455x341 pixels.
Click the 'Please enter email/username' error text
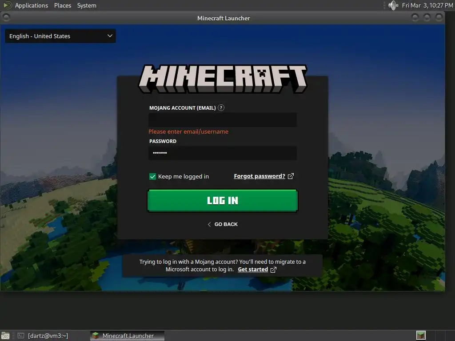[x=188, y=131]
